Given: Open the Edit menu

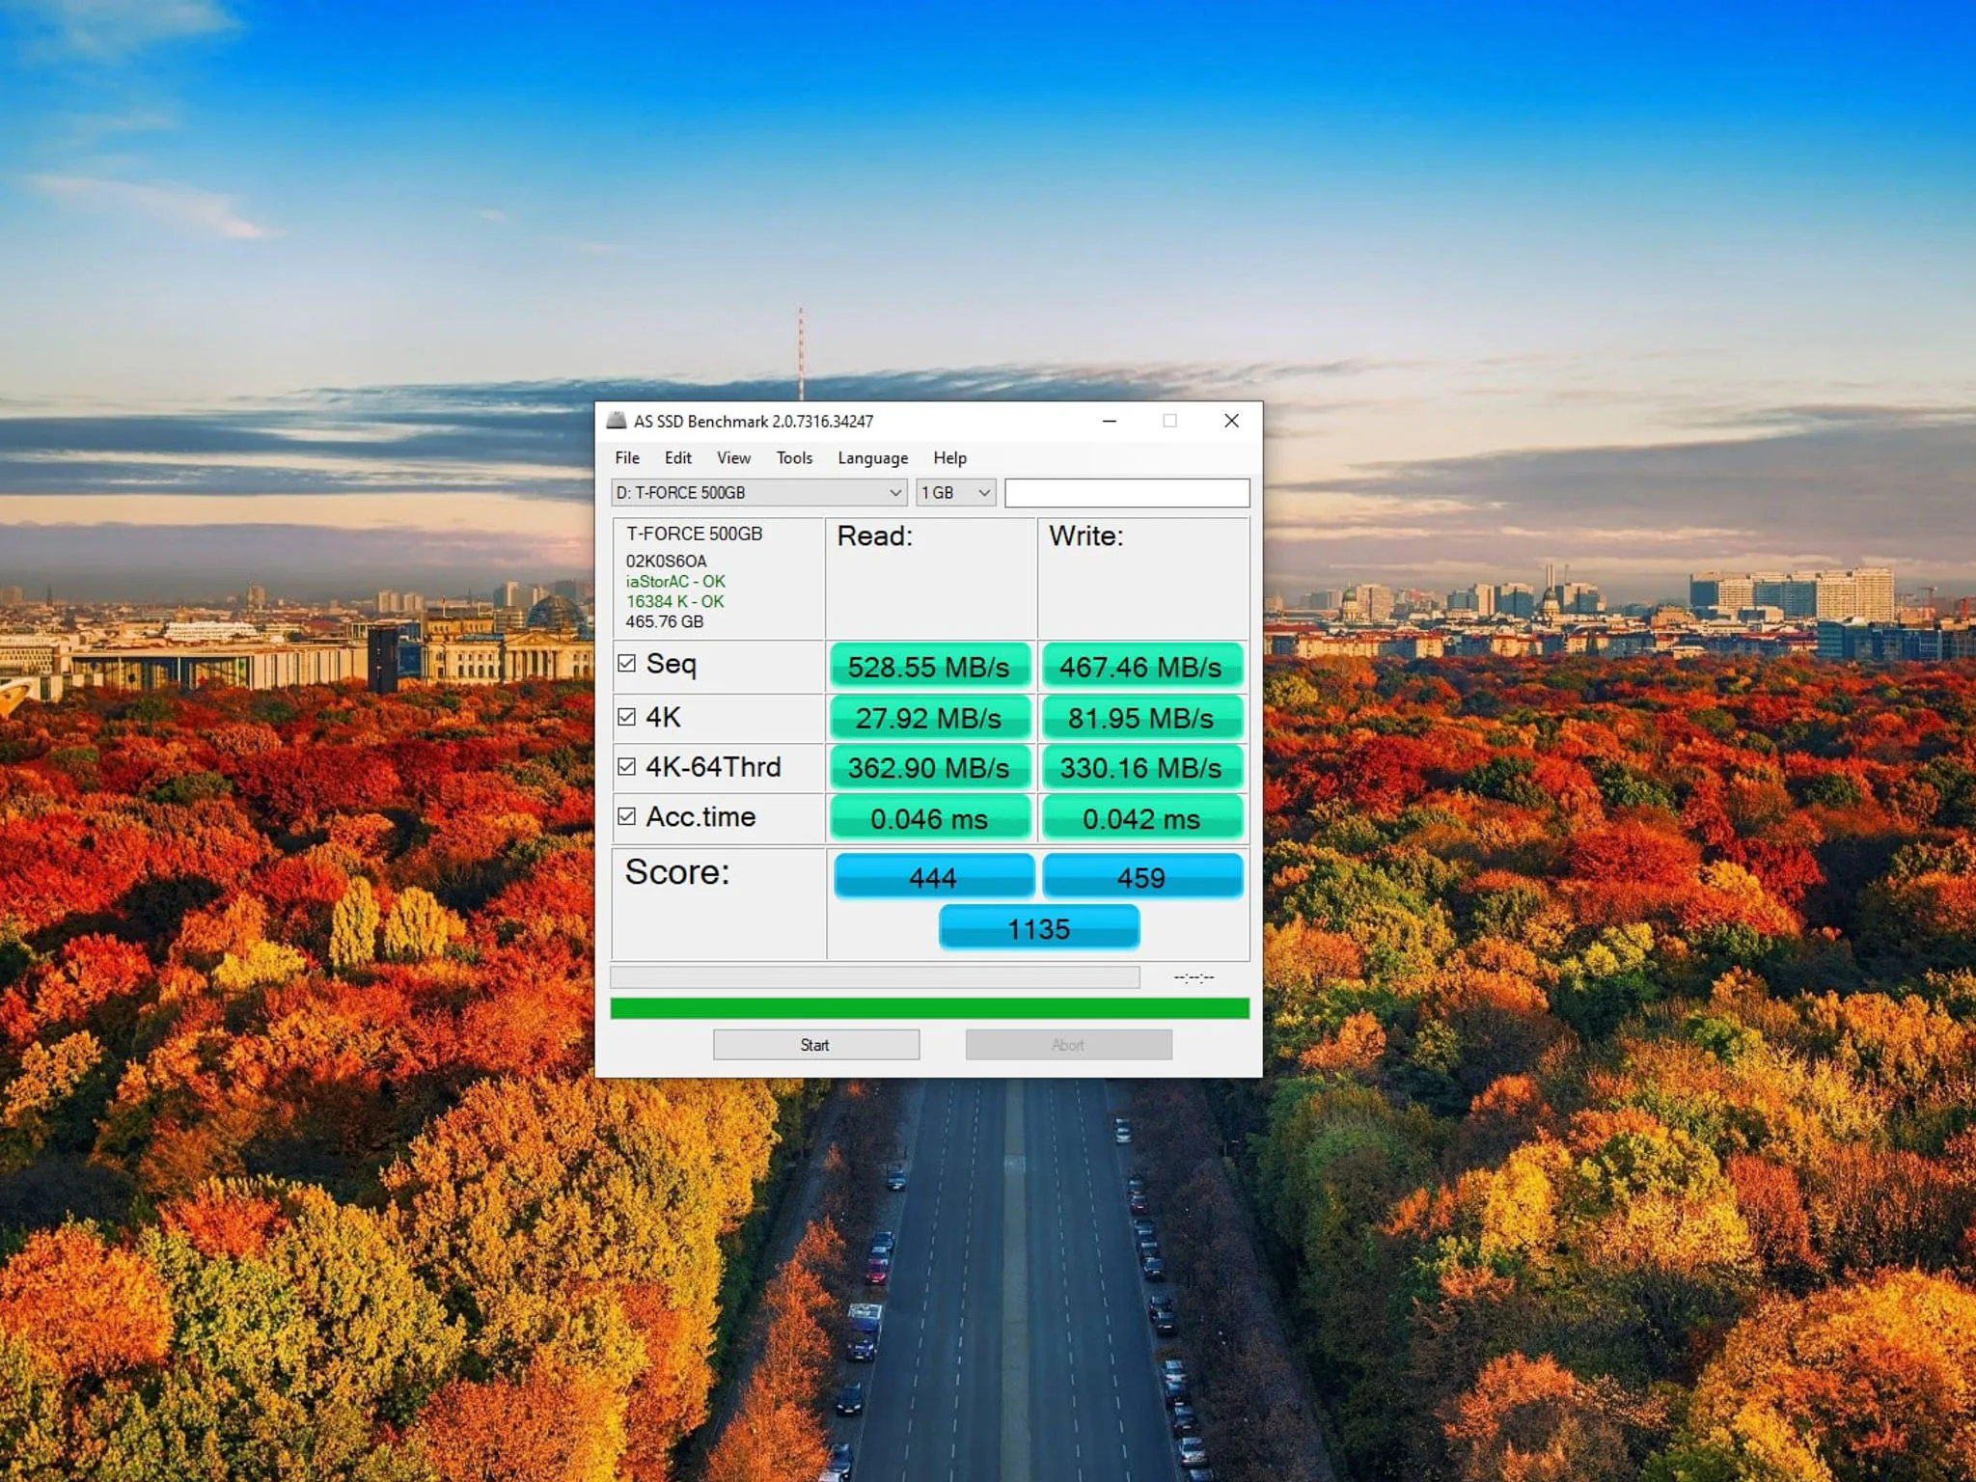Looking at the screenshot, I should pos(677,458).
